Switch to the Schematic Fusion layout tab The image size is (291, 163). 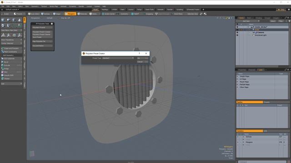[193, 10]
